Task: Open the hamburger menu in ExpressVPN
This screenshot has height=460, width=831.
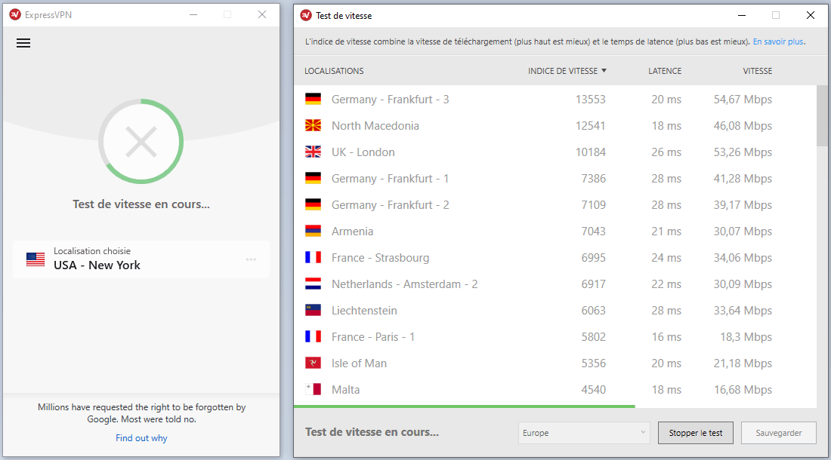Action: tap(23, 43)
